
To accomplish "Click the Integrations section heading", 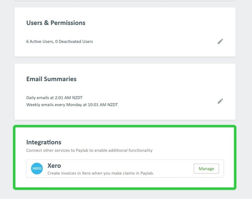I will (44, 142).
